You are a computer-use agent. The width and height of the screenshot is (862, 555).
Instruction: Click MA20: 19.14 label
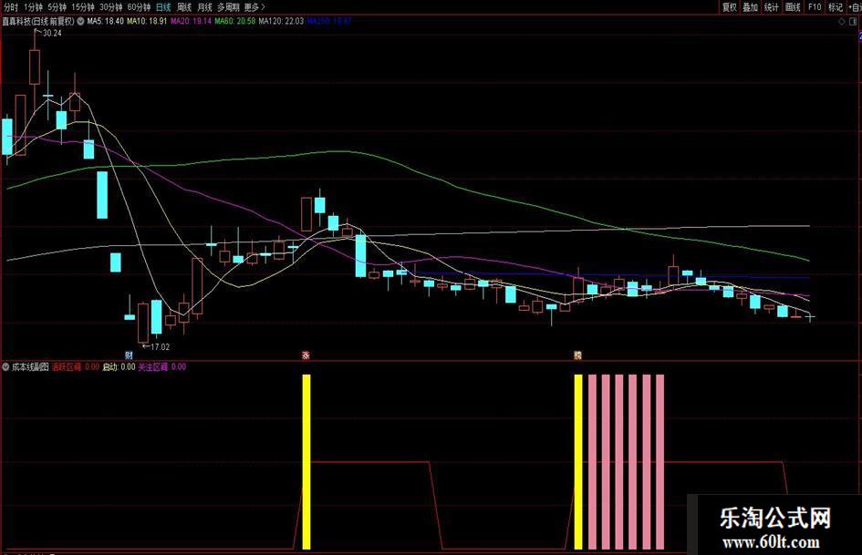192,22
